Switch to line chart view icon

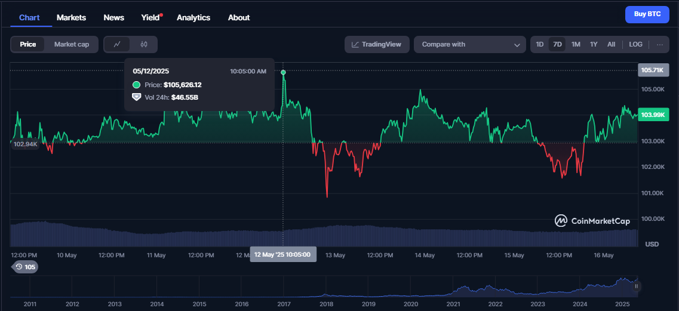[117, 44]
